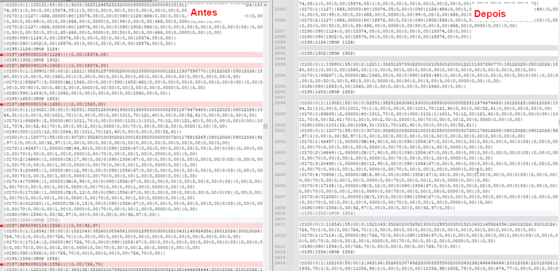Click the red marker beside C197 1556 92,97 line
Image resolution: width=560 pixels, height=271 pixels.
tap(2, 225)
